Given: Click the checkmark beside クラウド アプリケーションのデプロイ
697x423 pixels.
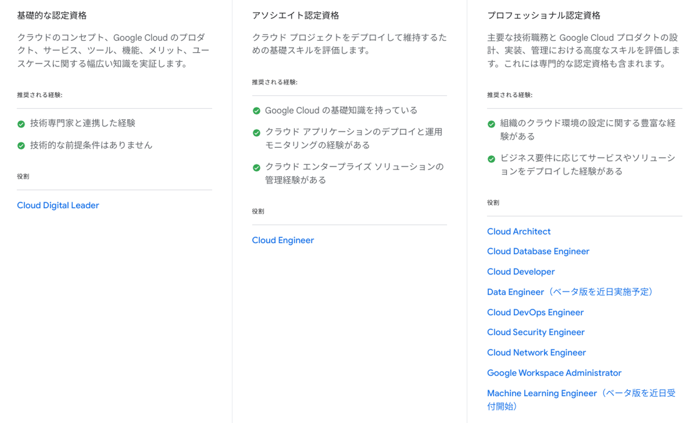Looking at the screenshot, I should (257, 133).
